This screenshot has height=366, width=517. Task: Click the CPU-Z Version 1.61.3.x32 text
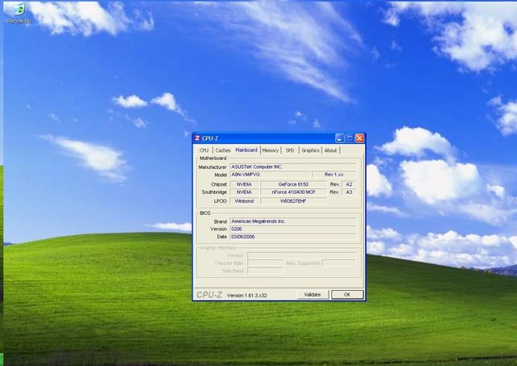pyautogui.click(x=247, y=296)
